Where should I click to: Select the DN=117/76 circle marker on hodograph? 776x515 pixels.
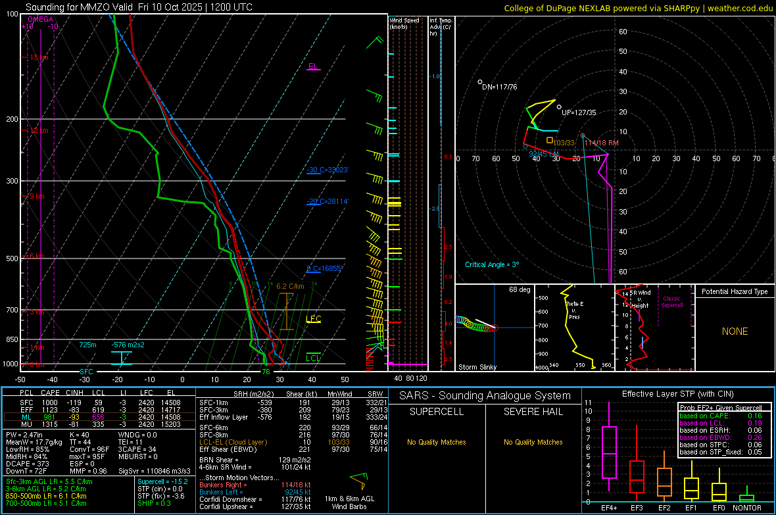tap(480, 82)
